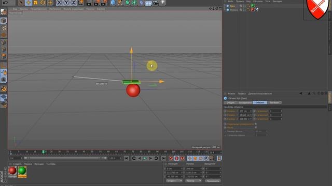Open the green array modeling icon
The width and height of the screenshot is (332, 186).
coord(134,3)
